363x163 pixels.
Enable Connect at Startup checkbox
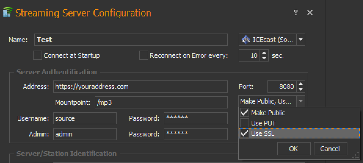click(x=38, y=55)
